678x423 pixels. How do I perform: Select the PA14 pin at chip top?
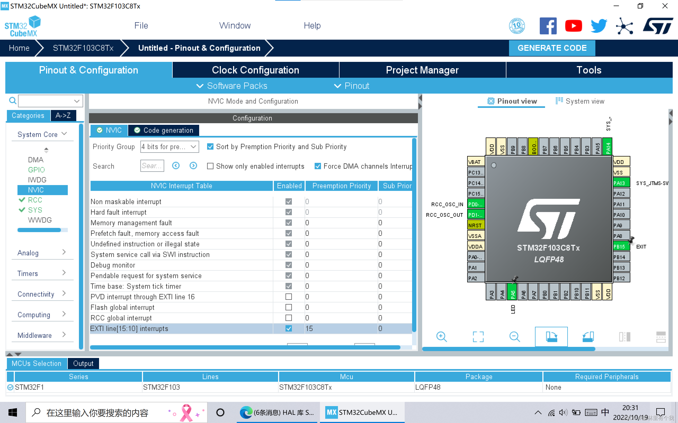coord(607,146)
